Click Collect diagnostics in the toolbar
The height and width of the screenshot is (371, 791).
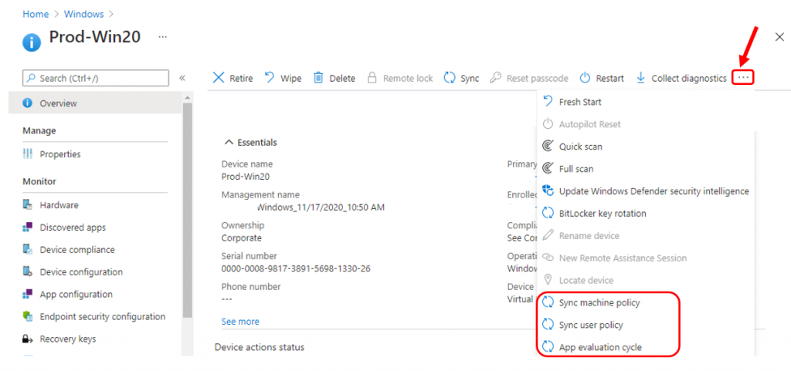click(x=681, y=78)
